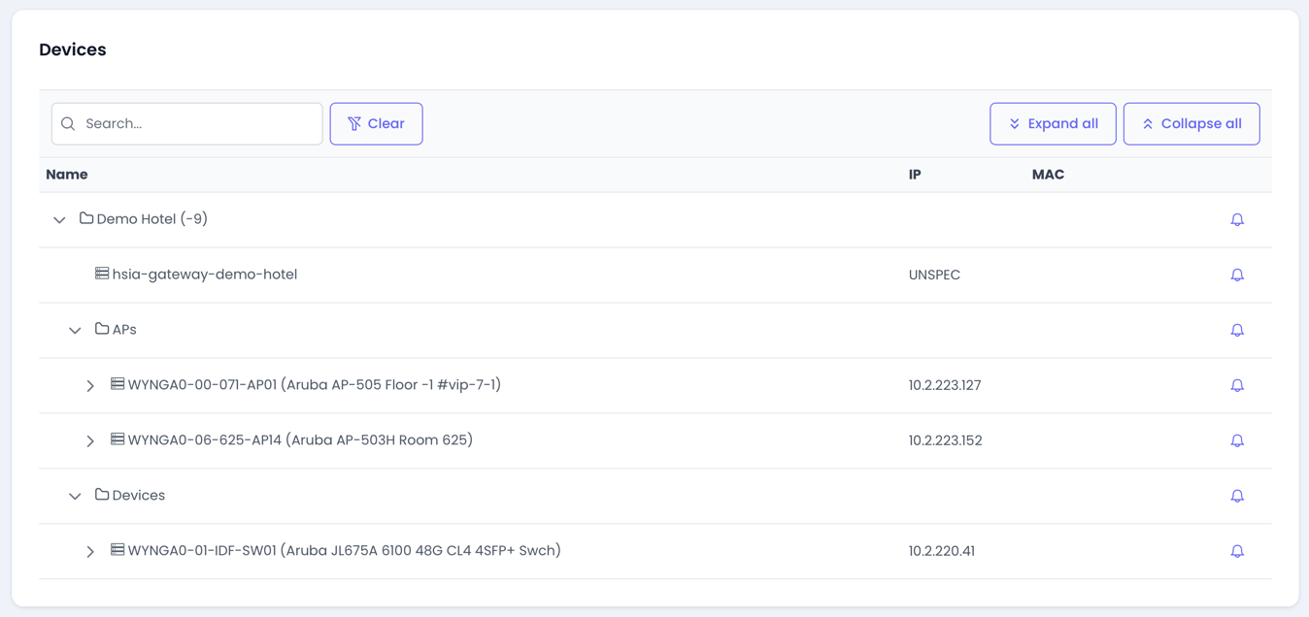Click the bell icon in Devices folder row
This screenshot has height=617, width=1309.
pos(1236,497)
